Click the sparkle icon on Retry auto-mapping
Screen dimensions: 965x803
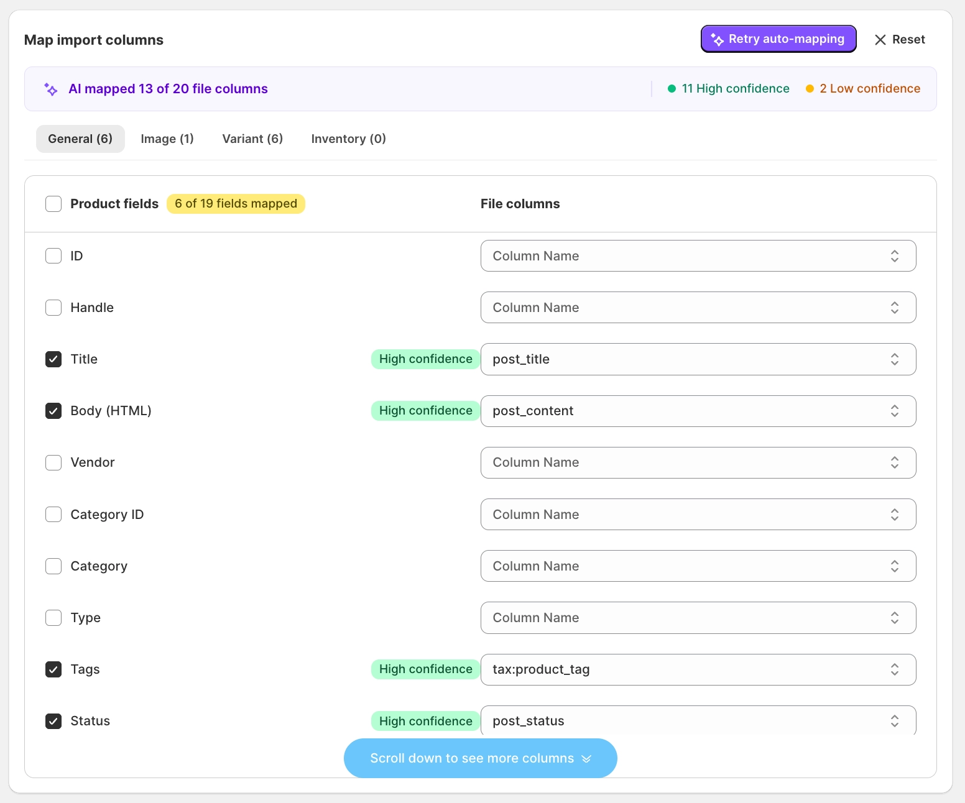[x=717, y=40]
